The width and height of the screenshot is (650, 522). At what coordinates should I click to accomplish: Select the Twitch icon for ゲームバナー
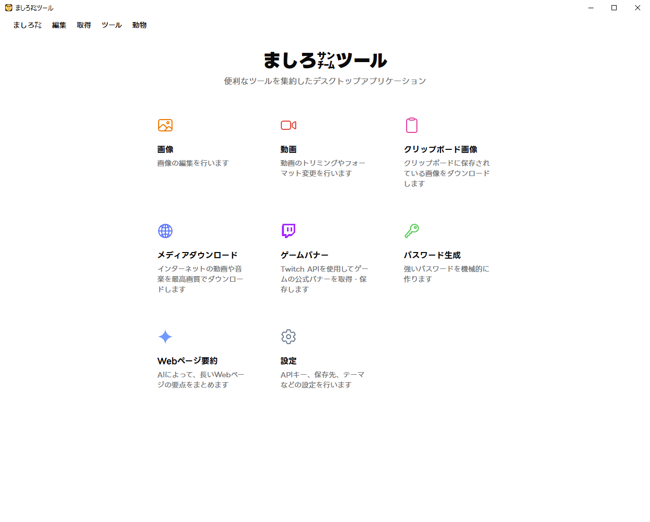[x=289, y=230]
